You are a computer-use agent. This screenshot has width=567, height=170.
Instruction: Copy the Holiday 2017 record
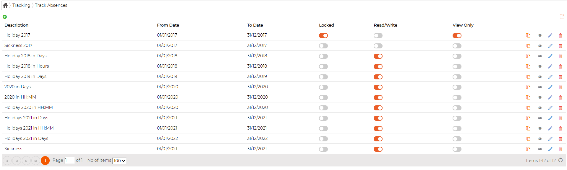click(x=528, y=35)
